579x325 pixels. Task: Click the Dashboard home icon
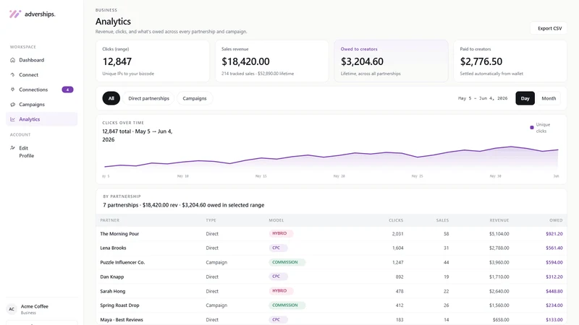tap(12, 60)
